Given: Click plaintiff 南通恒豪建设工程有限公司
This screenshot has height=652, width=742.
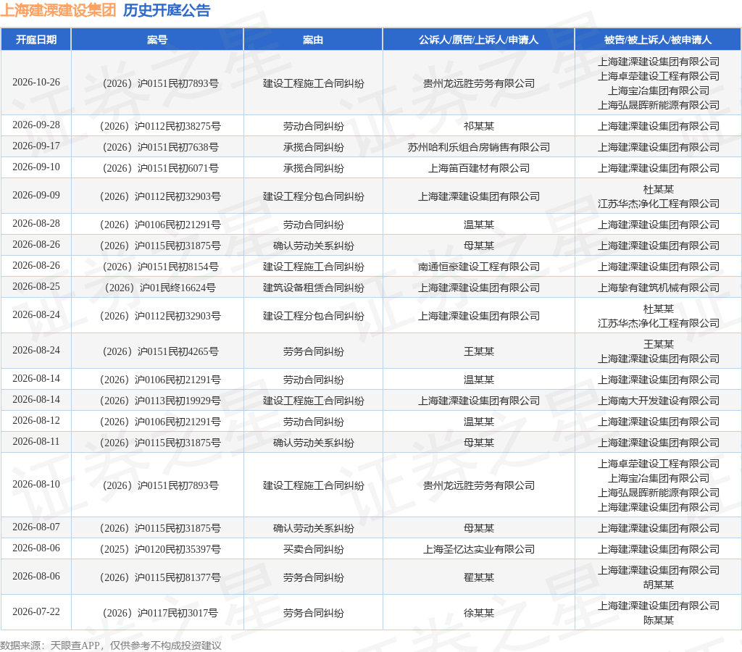Looking at the screenshot, I should [478, 267].
